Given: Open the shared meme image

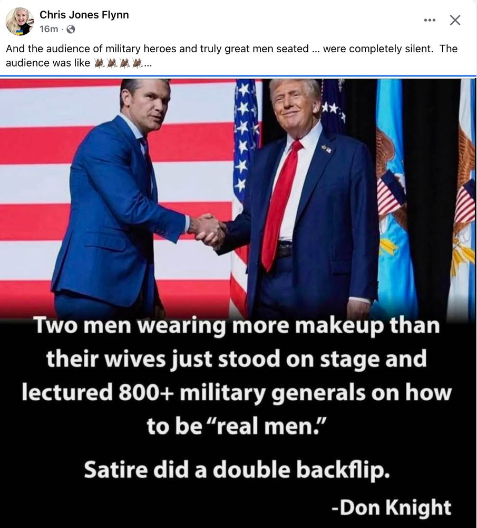Looking at the screenshot, I should (238, 303).
